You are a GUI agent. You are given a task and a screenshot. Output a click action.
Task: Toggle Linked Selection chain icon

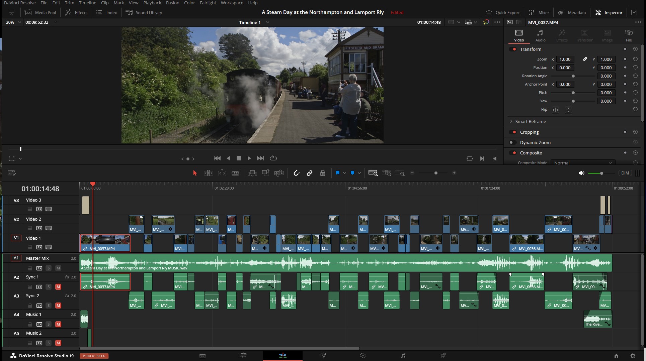[x=310, y=173]
